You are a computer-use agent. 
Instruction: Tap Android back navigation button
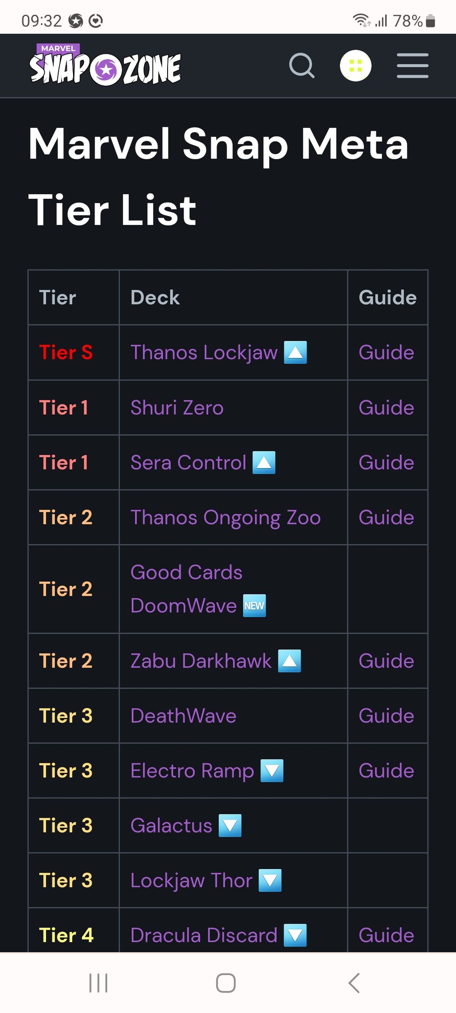[354, 983]
